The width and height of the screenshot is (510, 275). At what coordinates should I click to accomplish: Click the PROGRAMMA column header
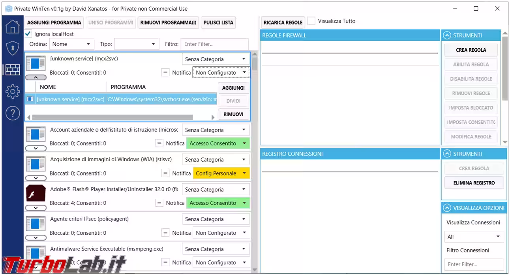point(128,87)
